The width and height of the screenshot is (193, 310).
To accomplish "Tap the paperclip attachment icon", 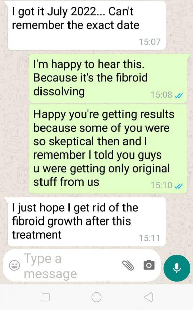I will point(128,265).
